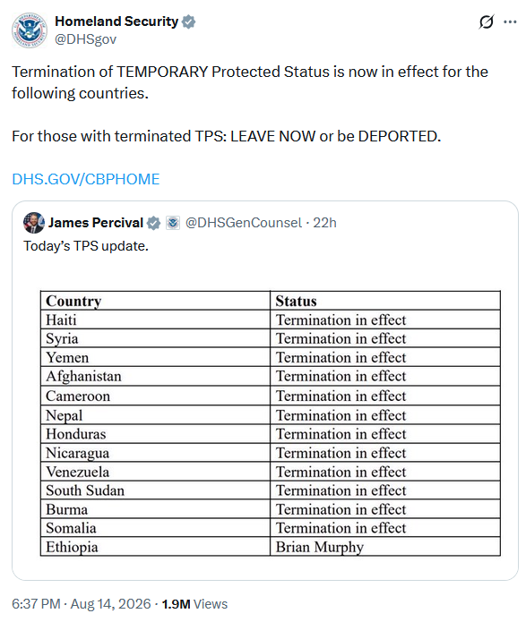Click the 1.9M Views count

click(x=194, y=604)
